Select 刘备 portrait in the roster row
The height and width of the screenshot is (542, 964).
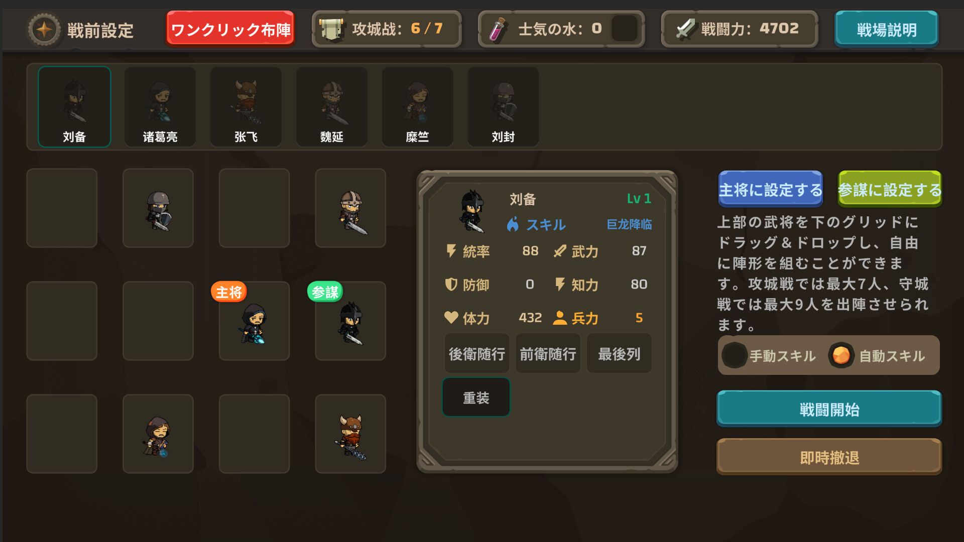74,107
